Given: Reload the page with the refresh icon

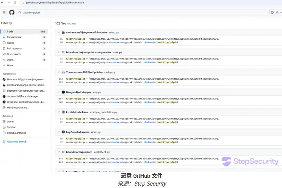Looking at the screenshot, I should [15, 2].
